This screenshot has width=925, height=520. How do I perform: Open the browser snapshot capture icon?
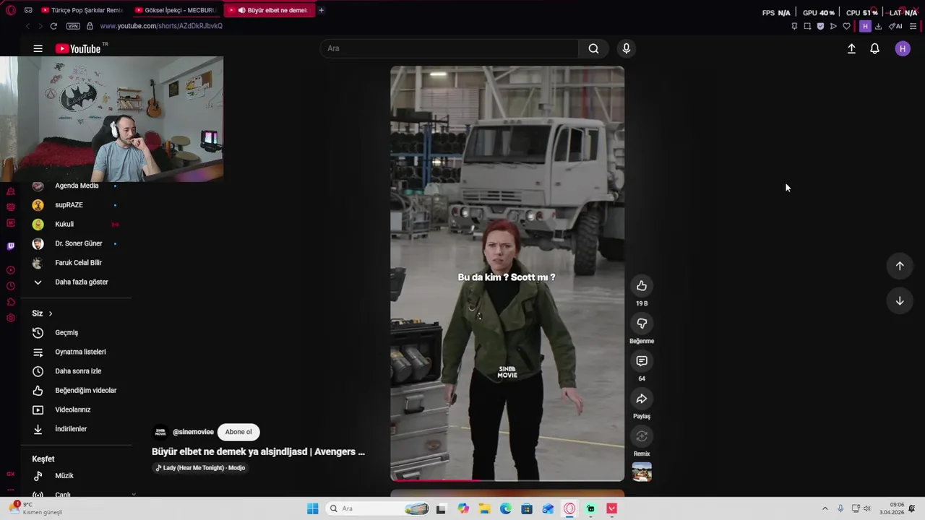coord(807,26)
